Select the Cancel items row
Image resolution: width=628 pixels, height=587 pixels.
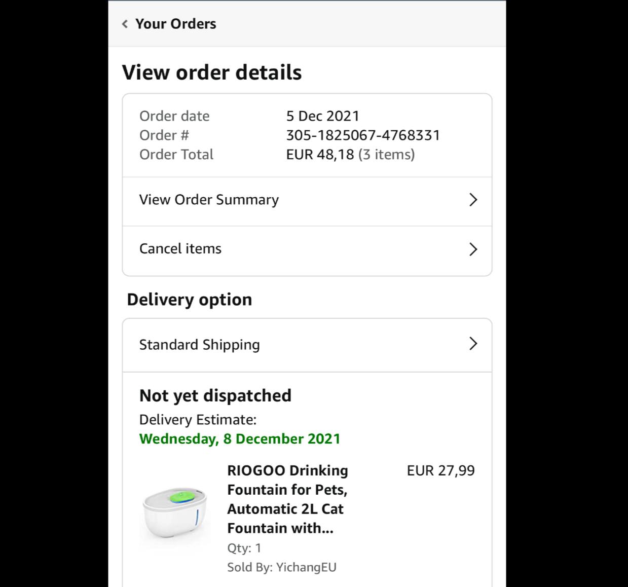click(x=180, y=249)
